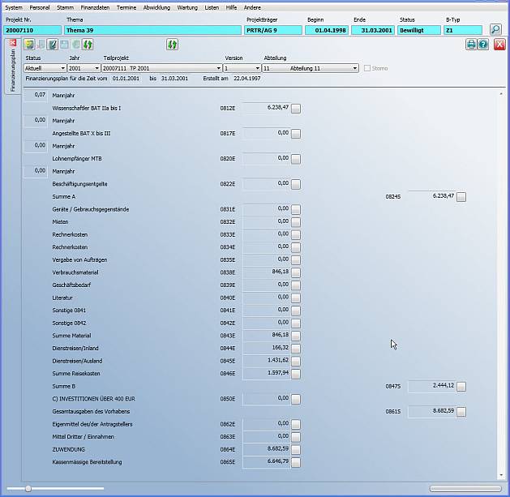
Task: Close the Finanzierungsplan side tab with red X
Action: [x=13, y=43]
